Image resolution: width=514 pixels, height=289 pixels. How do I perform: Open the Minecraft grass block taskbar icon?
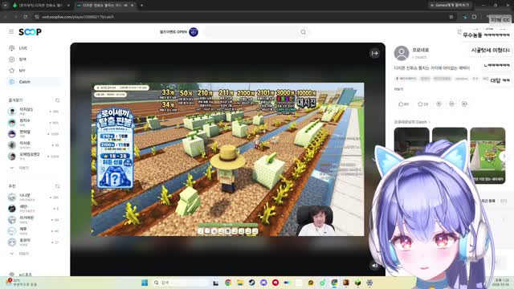coord(357,283)
